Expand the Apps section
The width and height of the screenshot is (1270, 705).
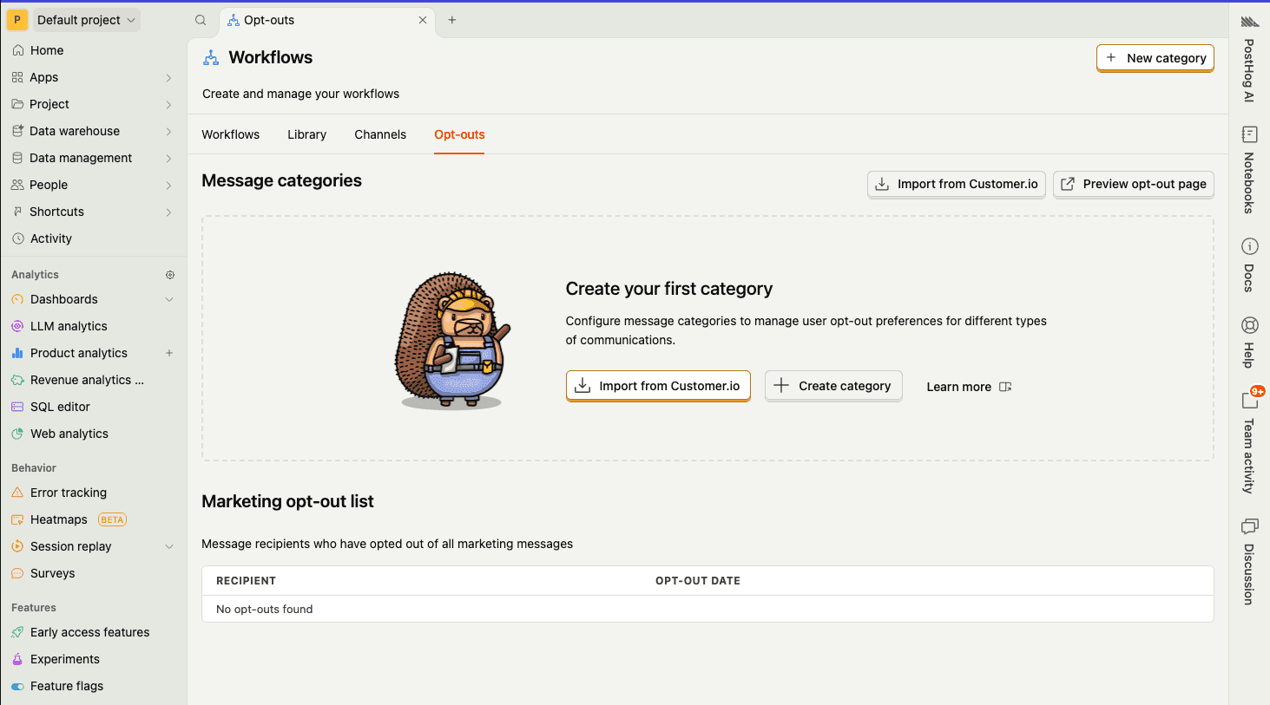(x=168, y=77)
